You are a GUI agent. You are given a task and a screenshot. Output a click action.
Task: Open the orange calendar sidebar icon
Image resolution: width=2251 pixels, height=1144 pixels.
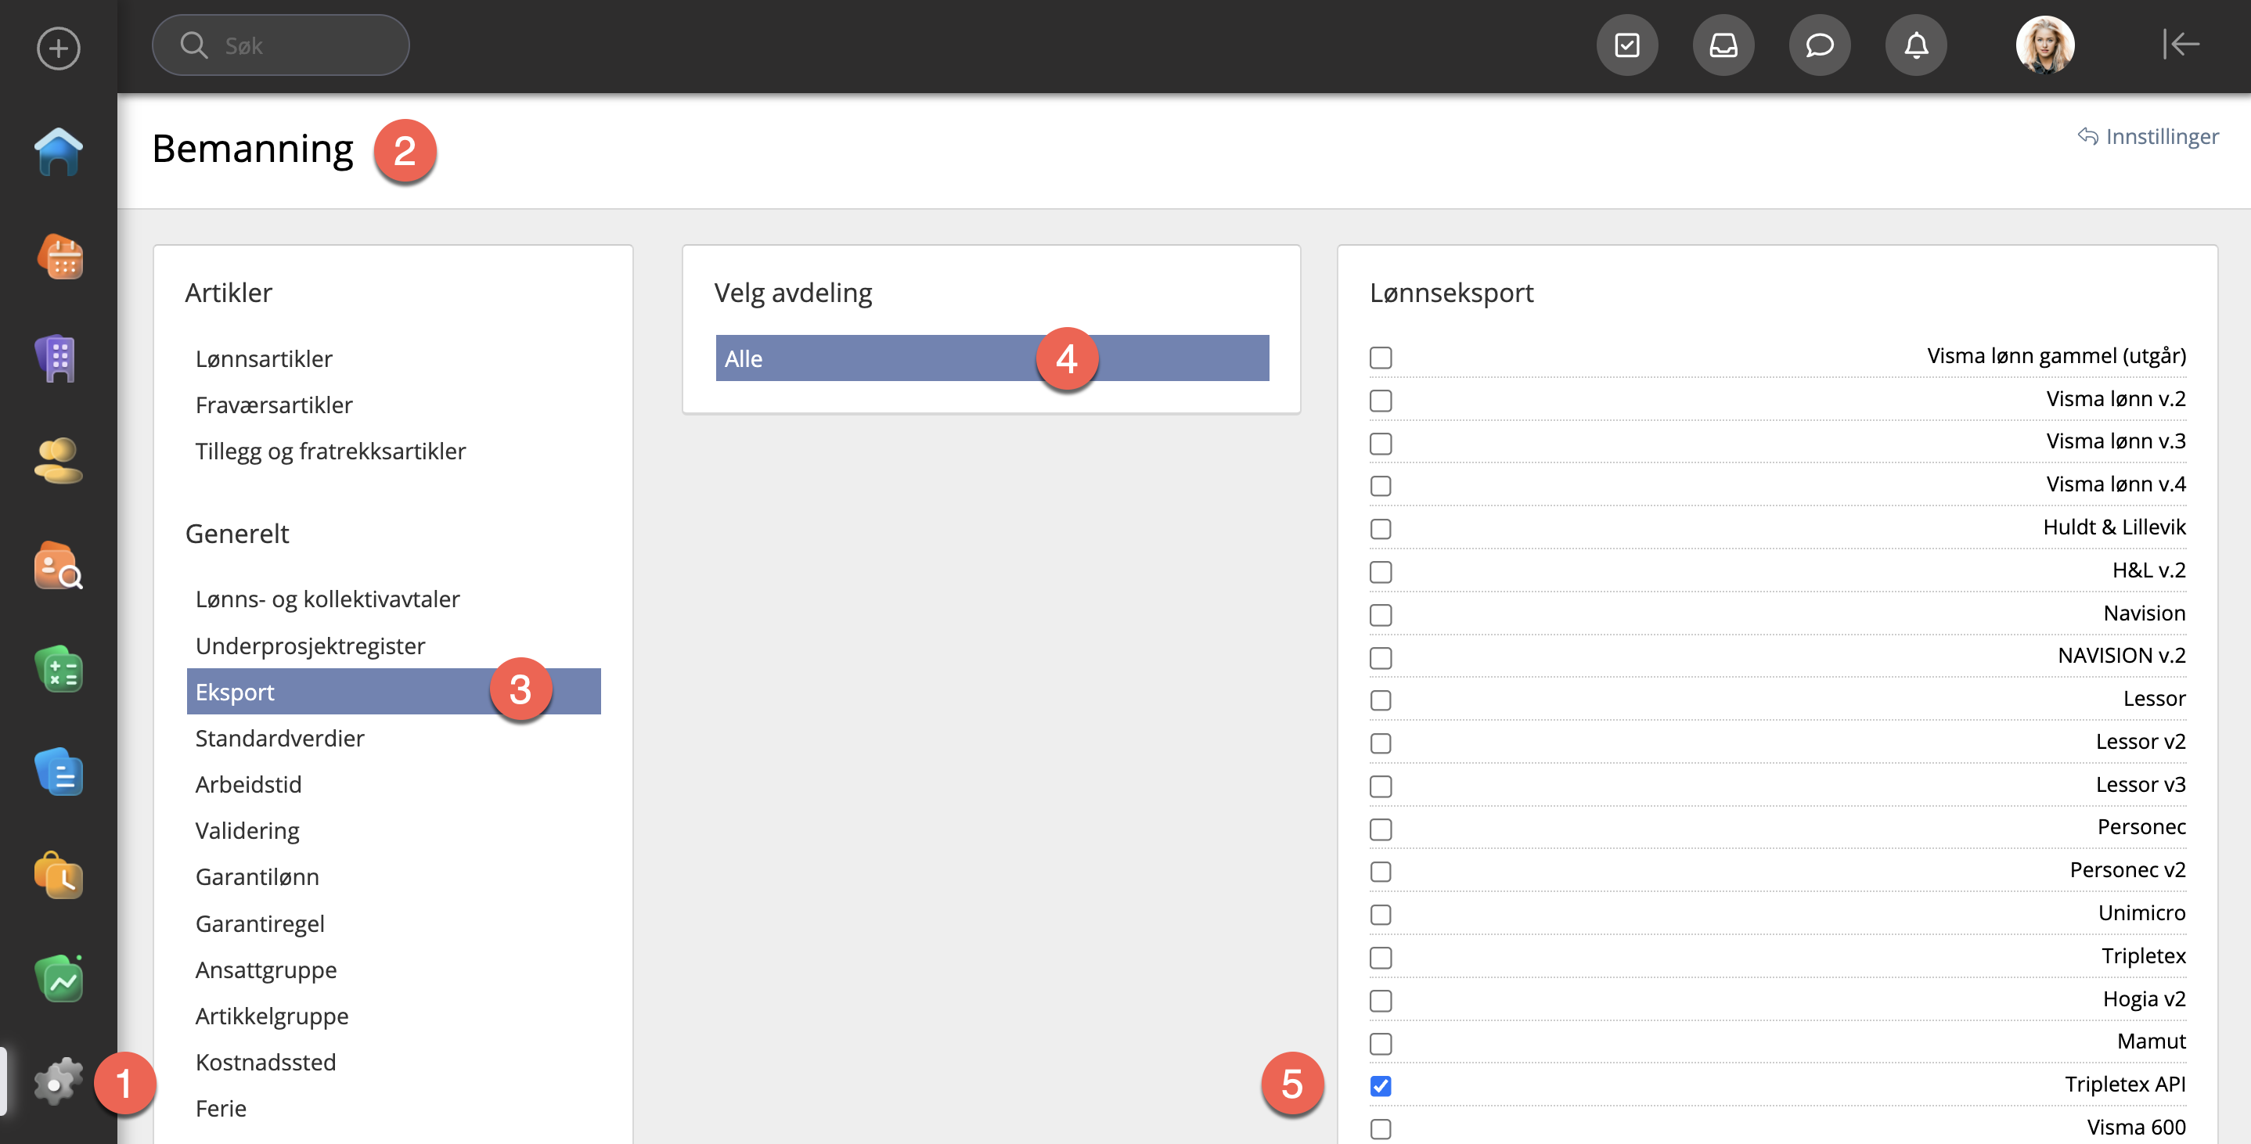[x=59, y=257]
